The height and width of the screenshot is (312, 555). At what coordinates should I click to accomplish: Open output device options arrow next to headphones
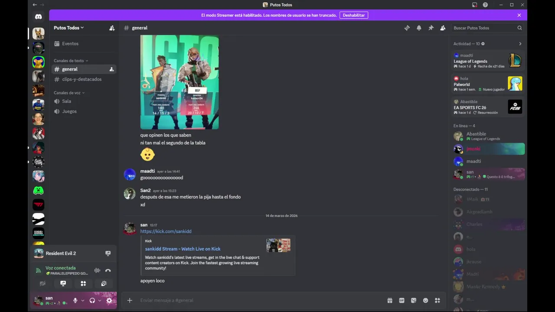(99, 300)
